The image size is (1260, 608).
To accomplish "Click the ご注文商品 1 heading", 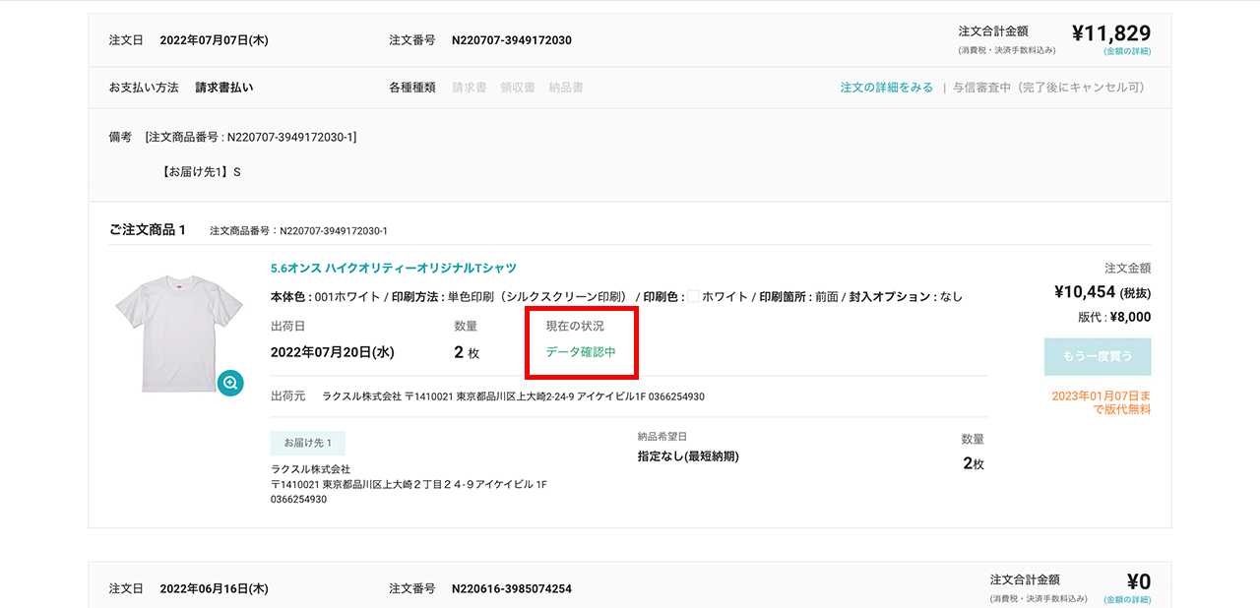I will tap(148, 230).
